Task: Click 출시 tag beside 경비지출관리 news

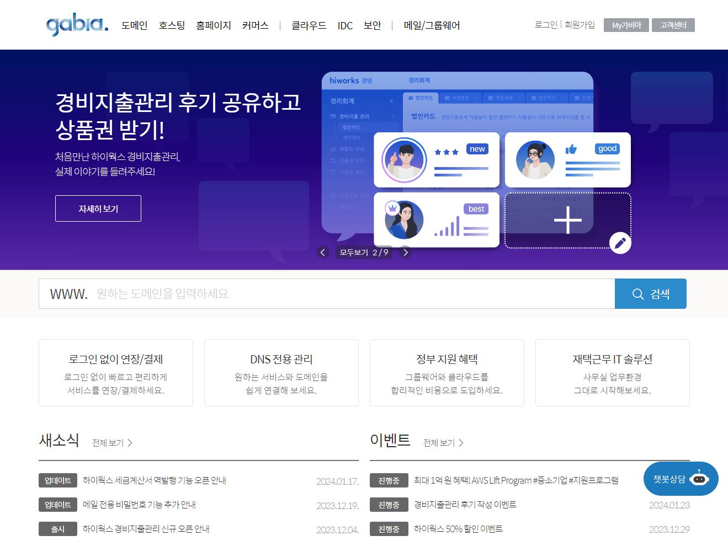Action: click(58, 529)
